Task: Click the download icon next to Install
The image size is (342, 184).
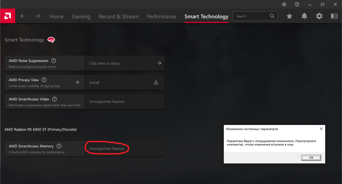Action: tap(156, 82)
